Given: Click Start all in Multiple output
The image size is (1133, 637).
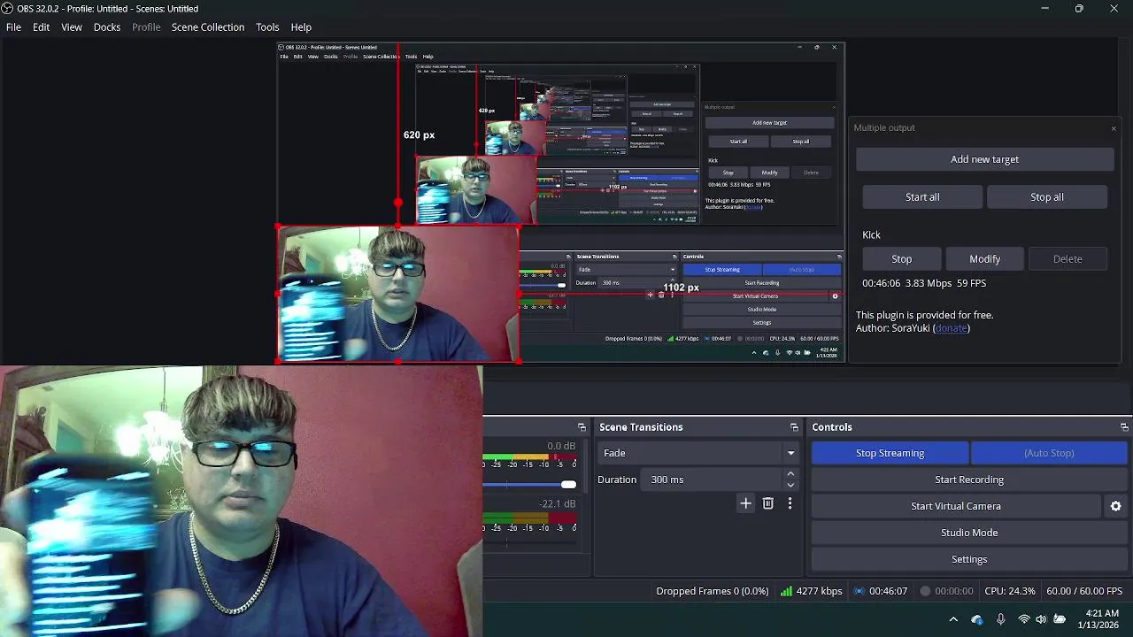Looking at the screenshot, I should (922, 197).
